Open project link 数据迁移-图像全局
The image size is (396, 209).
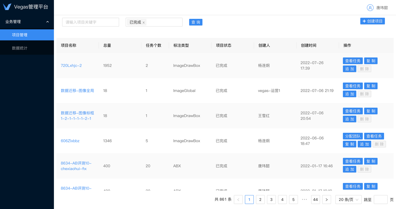[77, 91]
